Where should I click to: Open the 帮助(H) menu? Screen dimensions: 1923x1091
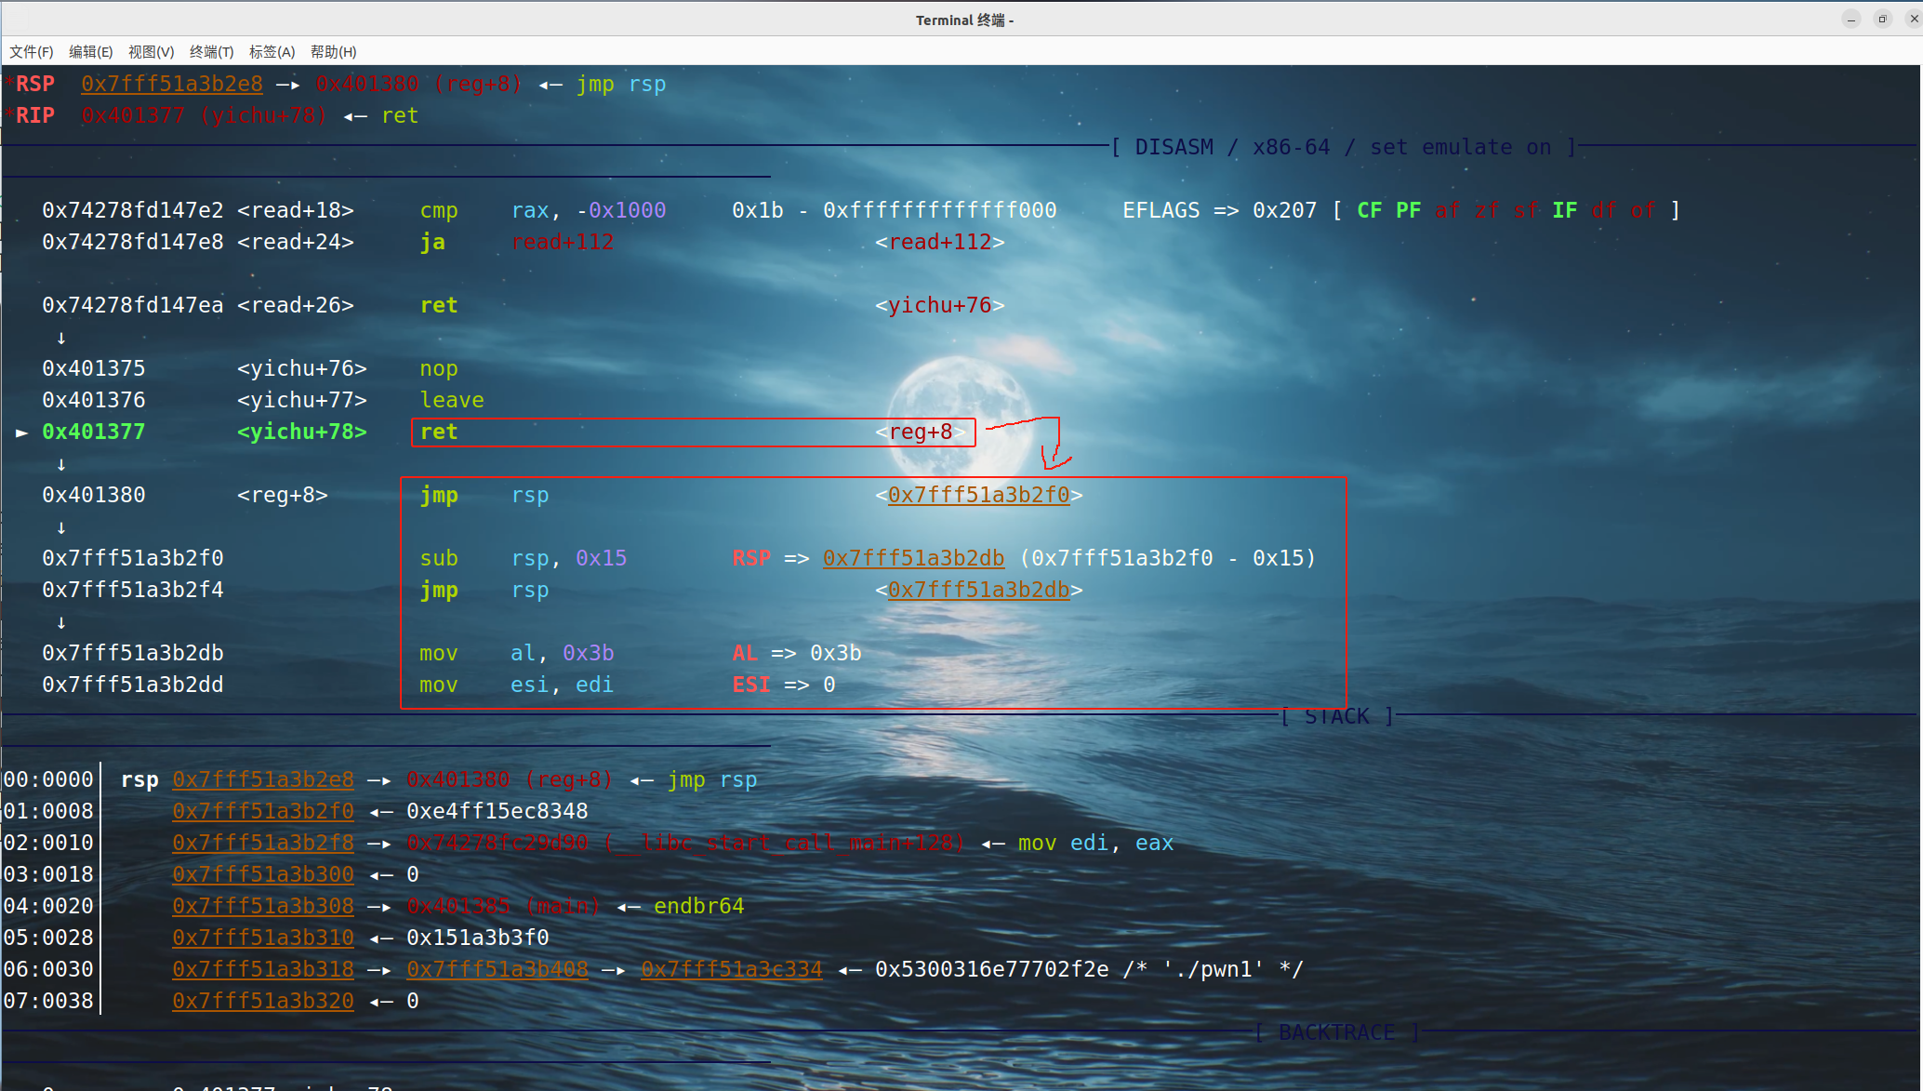click(333, 52)
